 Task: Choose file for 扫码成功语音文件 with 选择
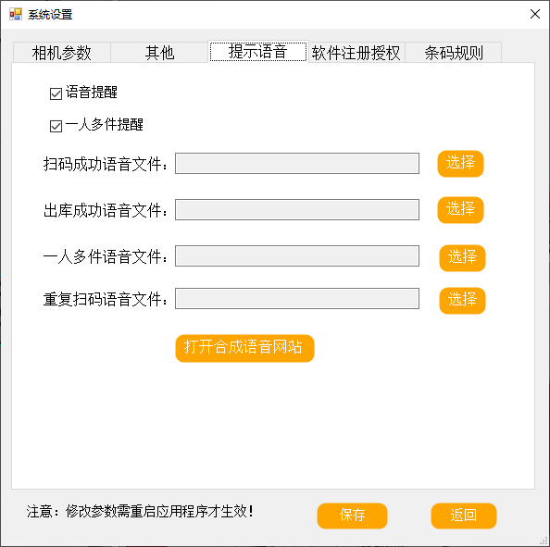click(460, 164)
